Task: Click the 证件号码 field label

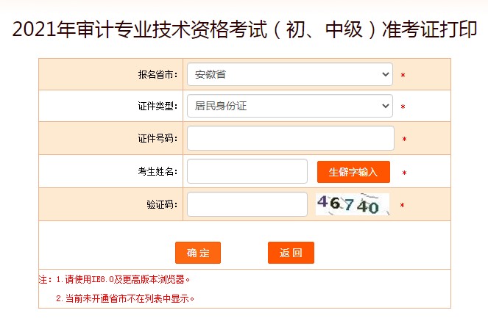Action: [x=157, y=139]
